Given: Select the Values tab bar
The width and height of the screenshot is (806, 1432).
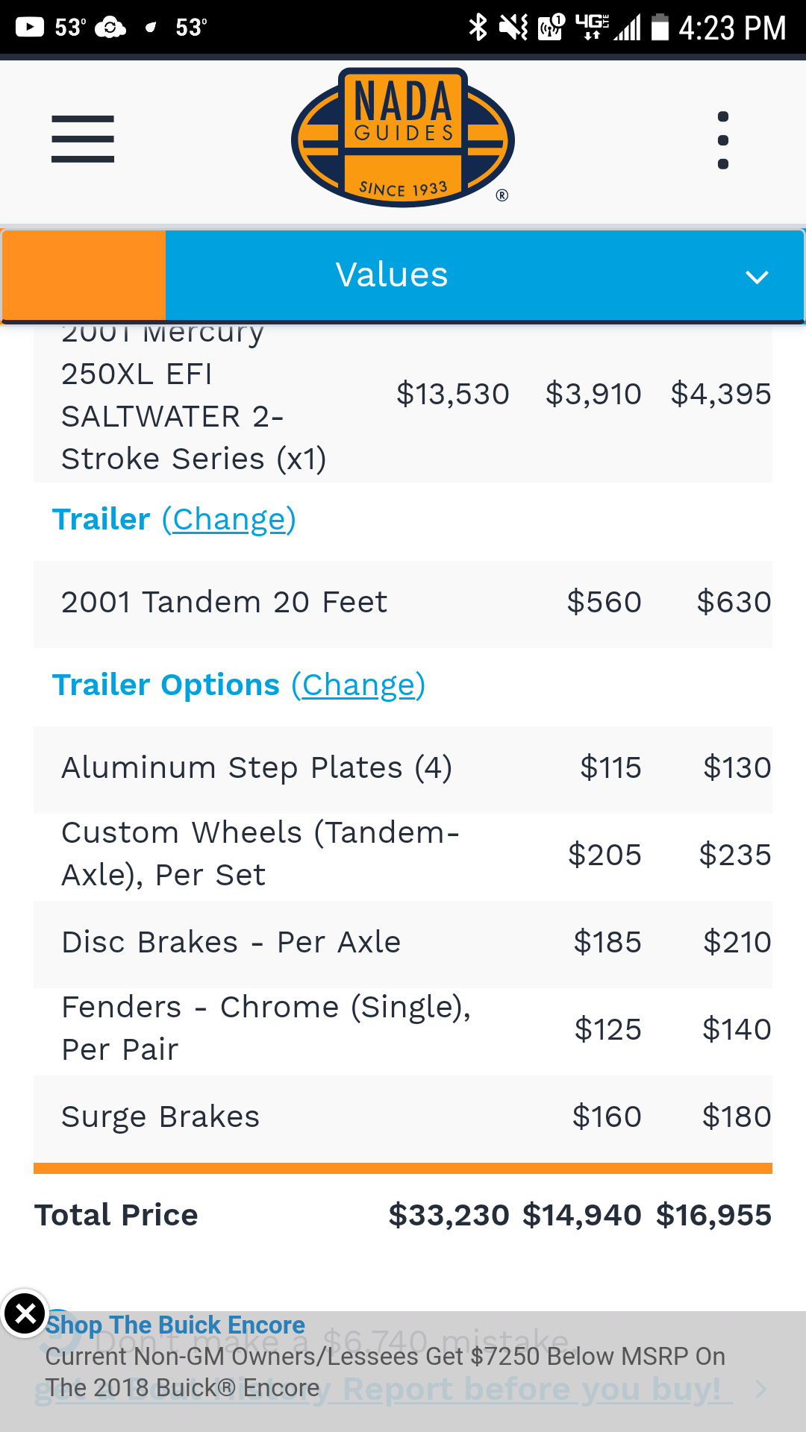Looking at the screenshot, I should pos(485,275).
